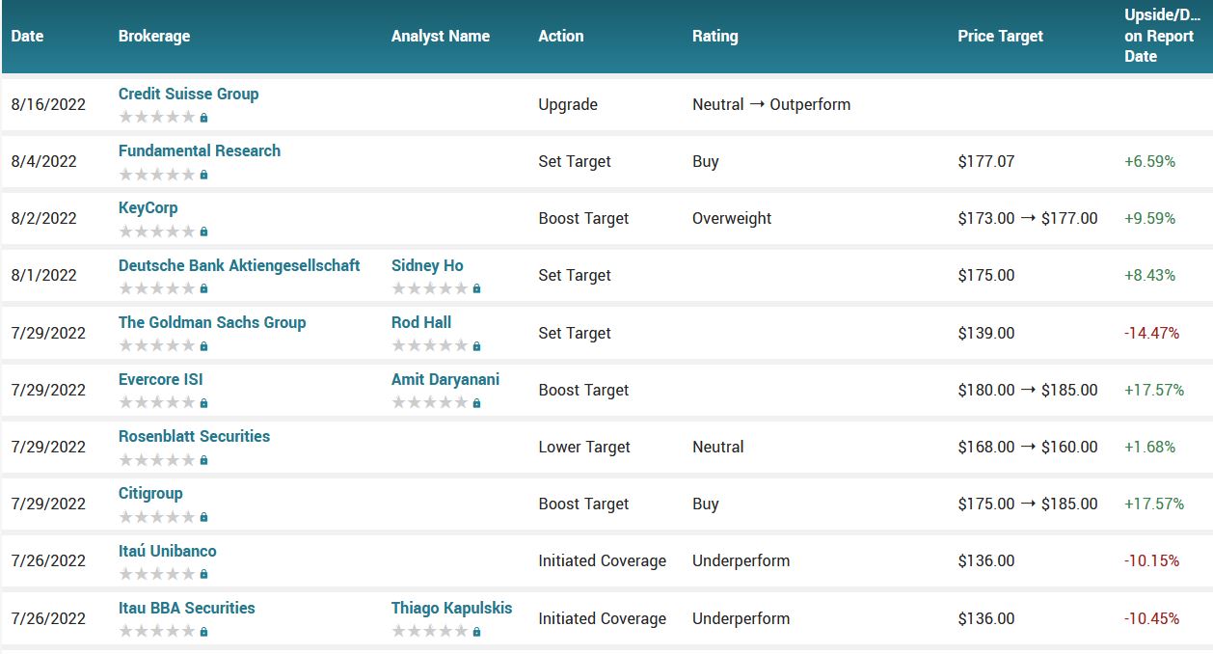Select the $177.07 price target
Image resolution: width=1213 pixels, height=654 pixels.
pos(986,161)
